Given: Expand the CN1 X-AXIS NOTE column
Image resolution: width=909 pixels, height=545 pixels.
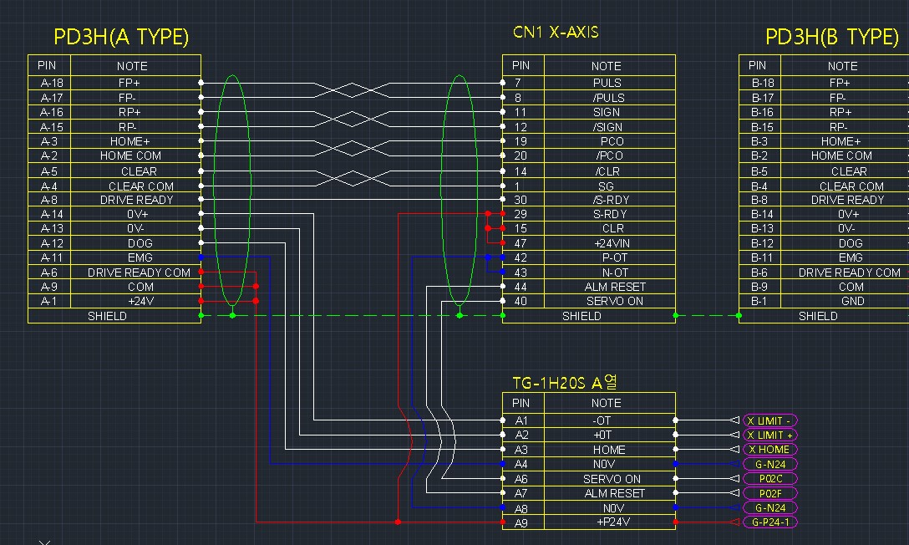Looking at the screenshot, I should 607,65.
